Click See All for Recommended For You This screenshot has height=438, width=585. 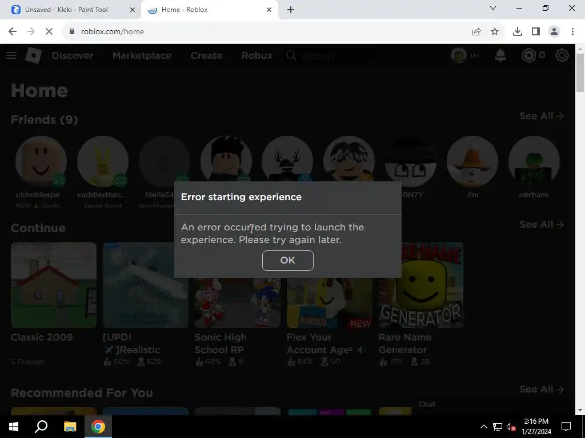click(542, 389)
